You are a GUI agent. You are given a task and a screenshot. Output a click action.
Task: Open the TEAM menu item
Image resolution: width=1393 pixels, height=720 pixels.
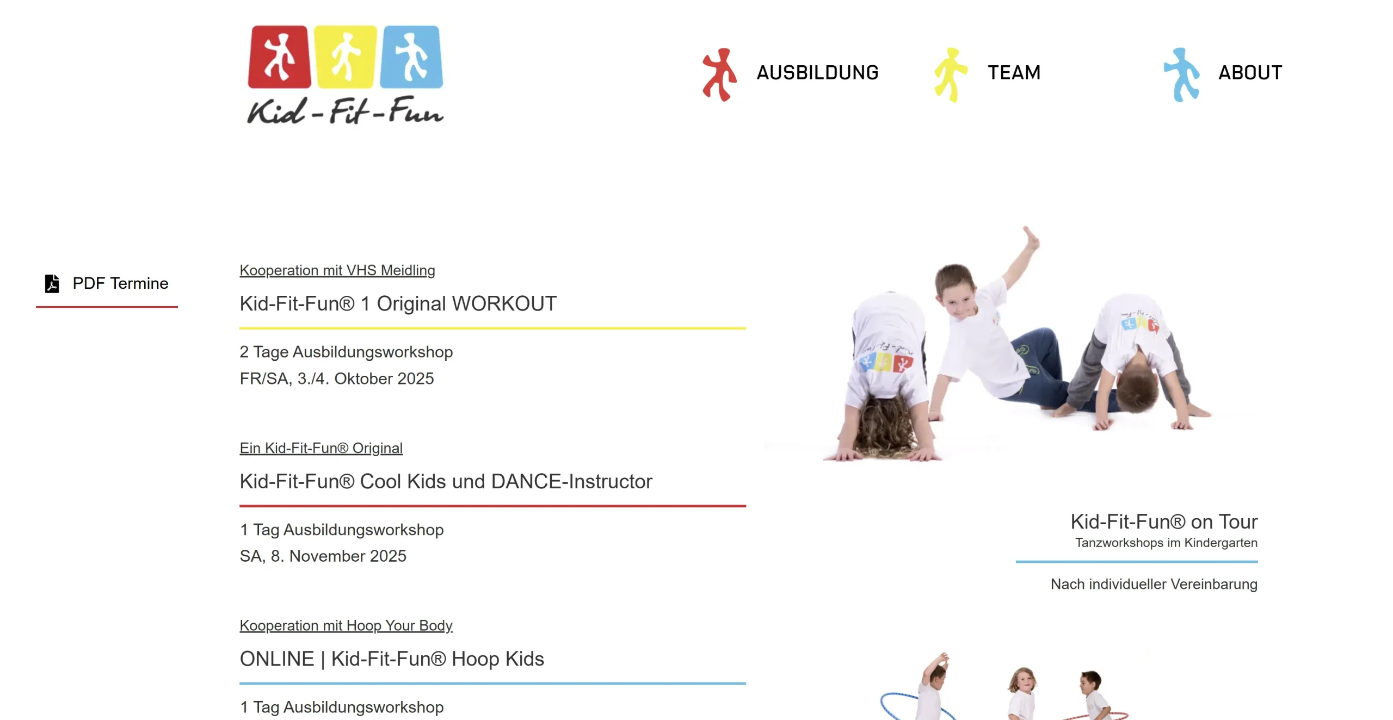coord(1014,73)
